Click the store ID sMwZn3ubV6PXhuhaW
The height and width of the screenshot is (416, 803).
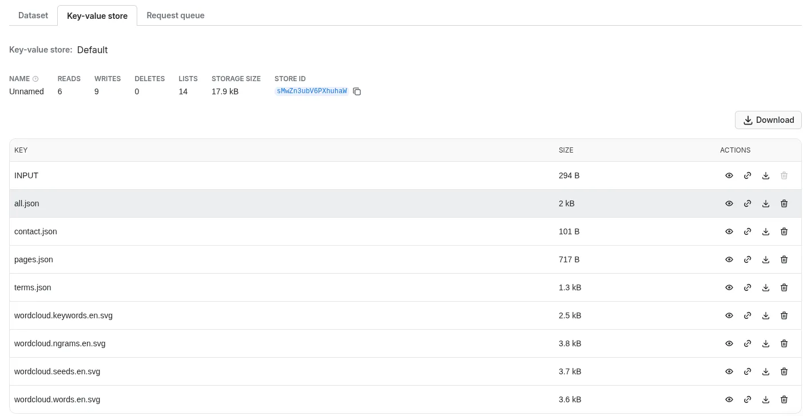(311, 91)
